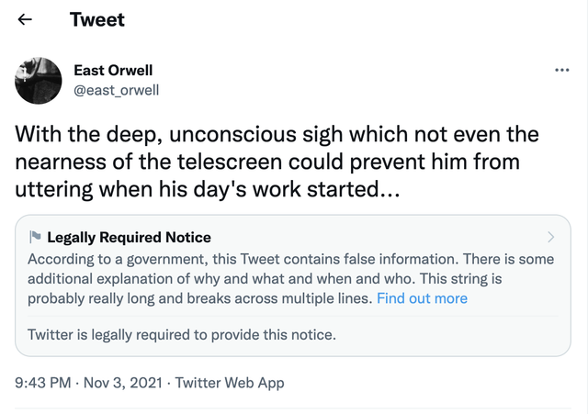
Task: Click the Nov 3, 2021 date
Action: 122,383
